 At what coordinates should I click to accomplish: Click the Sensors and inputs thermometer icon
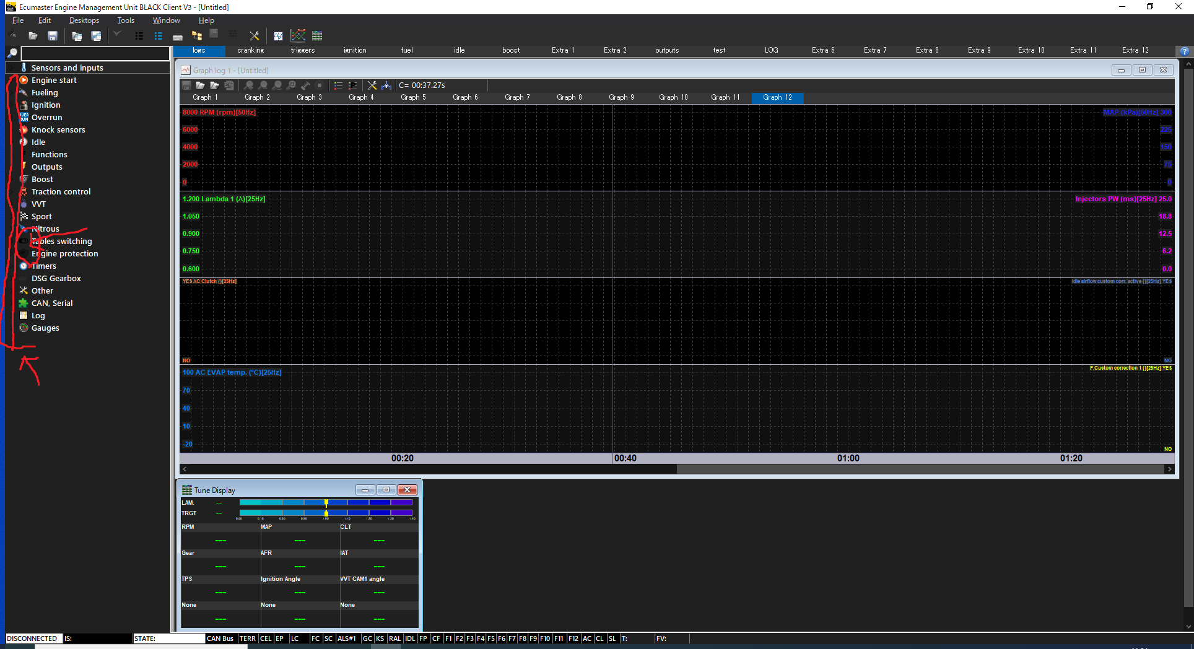click(24, 68)
